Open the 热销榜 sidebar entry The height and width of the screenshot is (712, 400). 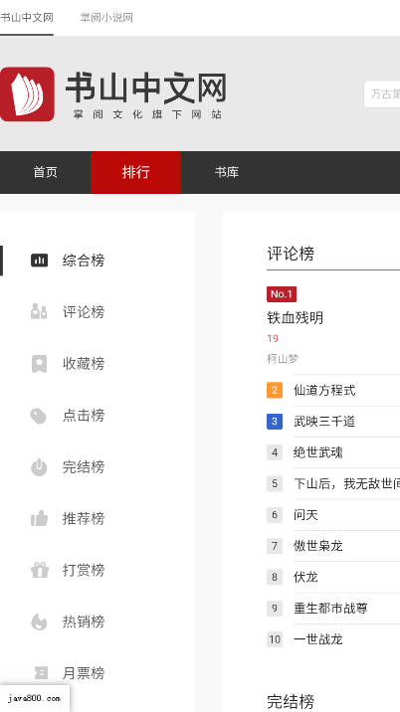pyautogui.click(x=84, y=622)
